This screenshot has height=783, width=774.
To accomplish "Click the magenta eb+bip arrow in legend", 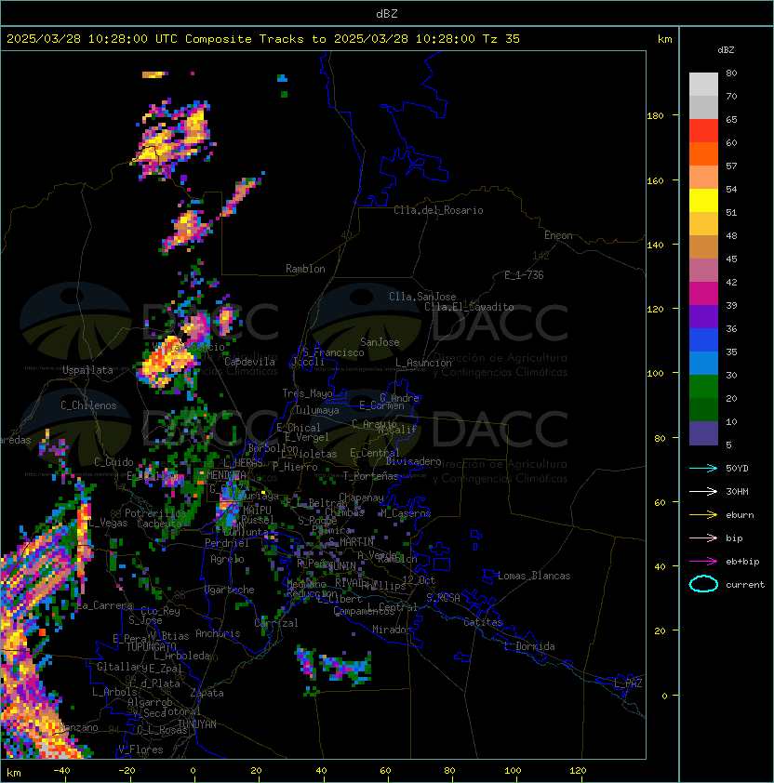I will 703,562.
